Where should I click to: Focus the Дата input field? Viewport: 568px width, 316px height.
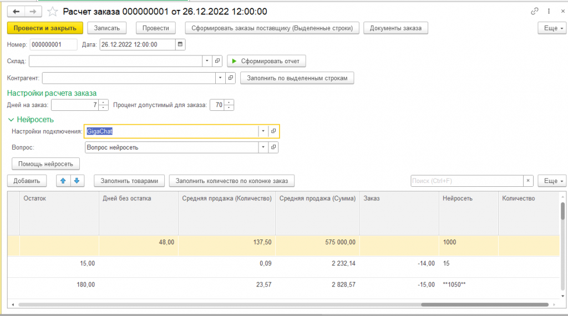138,44
